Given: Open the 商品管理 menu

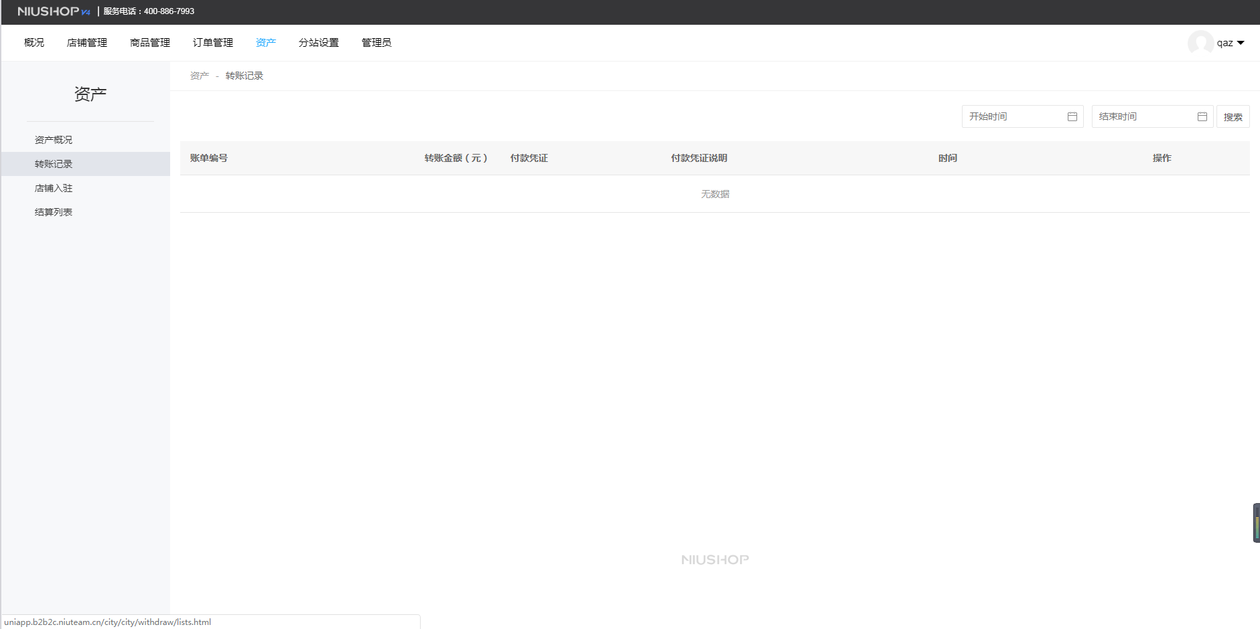Looking at the screenshot, I should click(x=150, y=43).
